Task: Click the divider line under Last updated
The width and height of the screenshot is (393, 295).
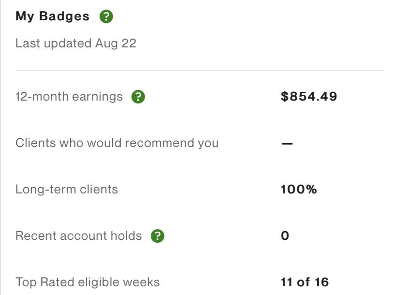Action: click(200, 70)
